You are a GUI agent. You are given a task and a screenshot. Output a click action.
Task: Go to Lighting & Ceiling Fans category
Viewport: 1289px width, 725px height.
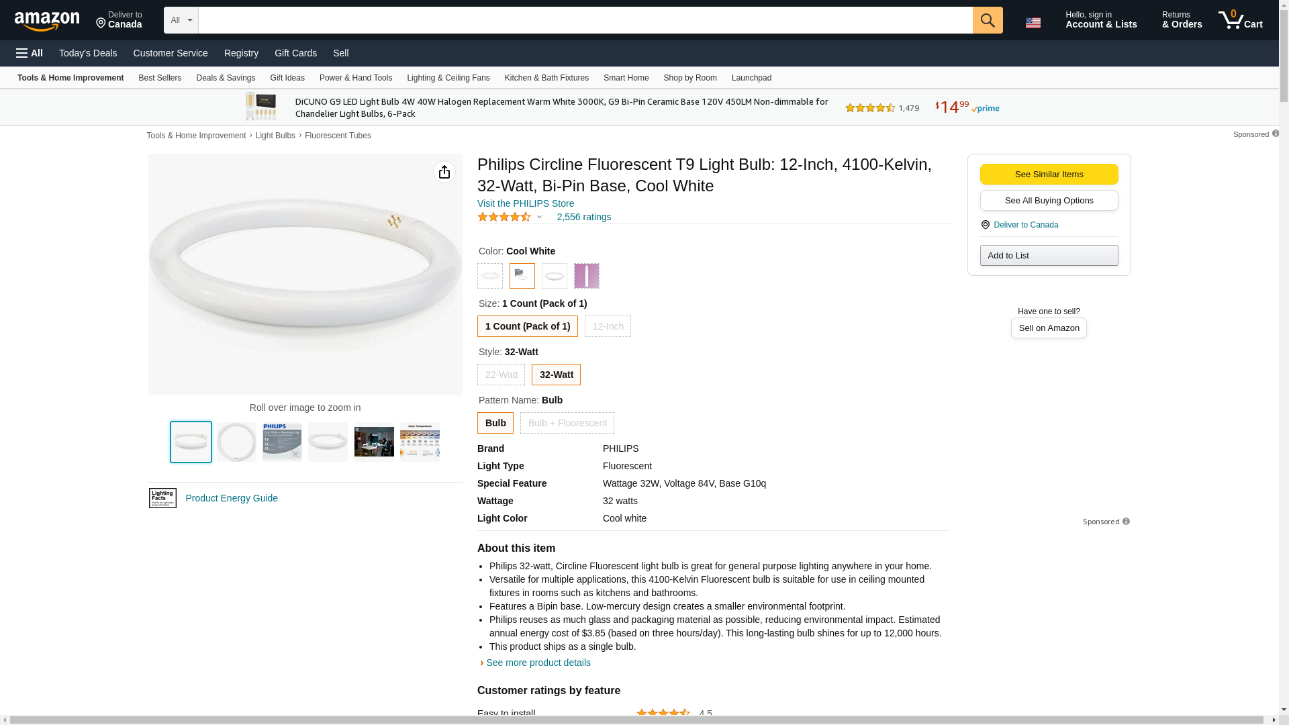tap(448, 78)
